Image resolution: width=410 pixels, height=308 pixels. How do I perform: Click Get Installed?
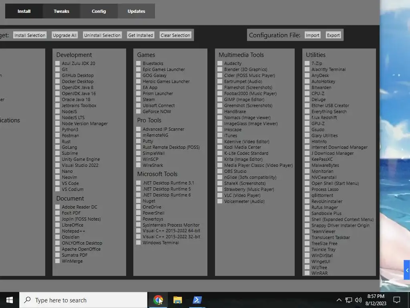[x=141, y=35]
